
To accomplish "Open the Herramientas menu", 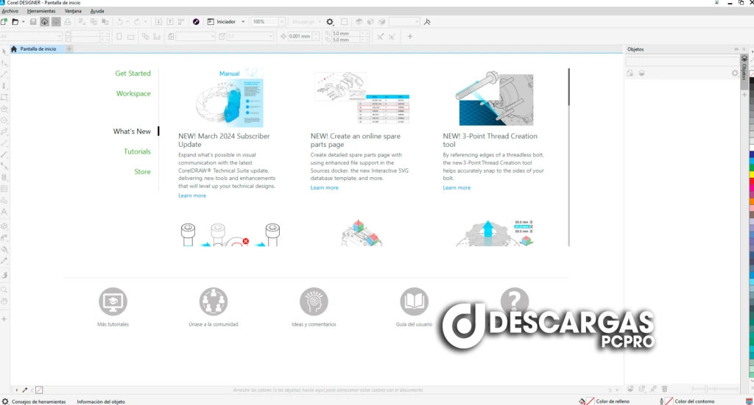I will pos(40,12).
